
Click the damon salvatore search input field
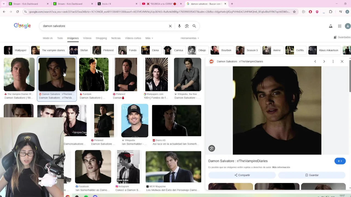pyautogui.click(x=104, y=26)
